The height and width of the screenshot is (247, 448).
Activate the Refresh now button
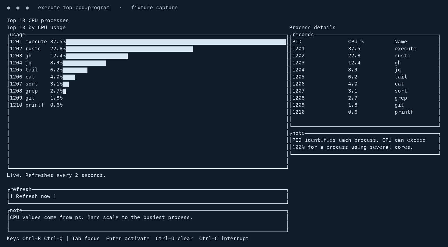(x=33, y=196)
